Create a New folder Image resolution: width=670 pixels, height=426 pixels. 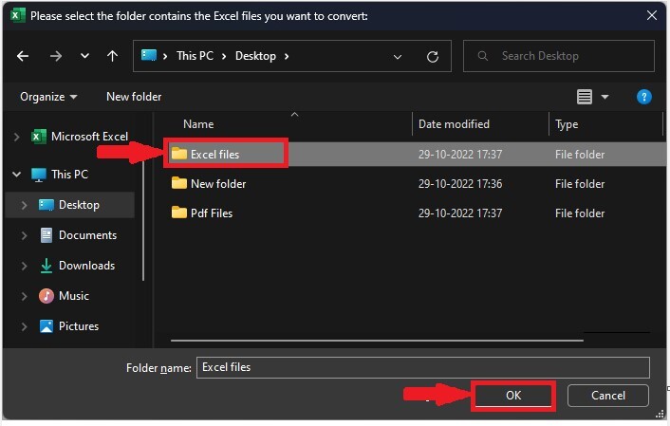[x=134, y=97]
